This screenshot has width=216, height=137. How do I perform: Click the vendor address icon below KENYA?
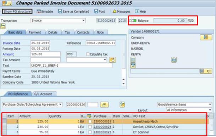(133, 60)
